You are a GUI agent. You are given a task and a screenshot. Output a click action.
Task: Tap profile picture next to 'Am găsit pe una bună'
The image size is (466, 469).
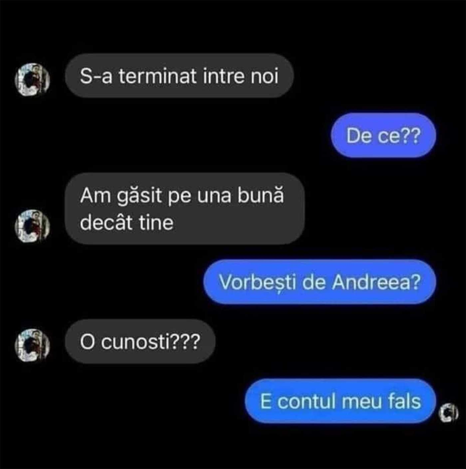tap(32, 226)
